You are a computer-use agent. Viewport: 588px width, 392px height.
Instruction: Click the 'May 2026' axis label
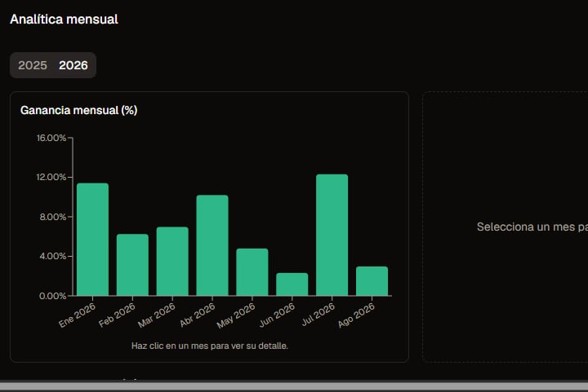click(x=236, y=315)
